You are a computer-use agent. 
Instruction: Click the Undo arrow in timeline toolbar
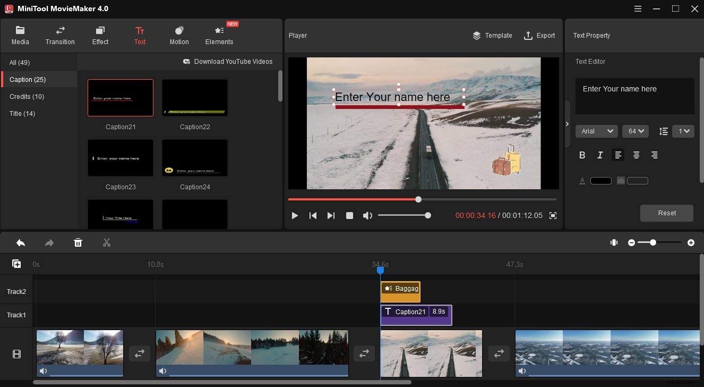click(21, 242)
